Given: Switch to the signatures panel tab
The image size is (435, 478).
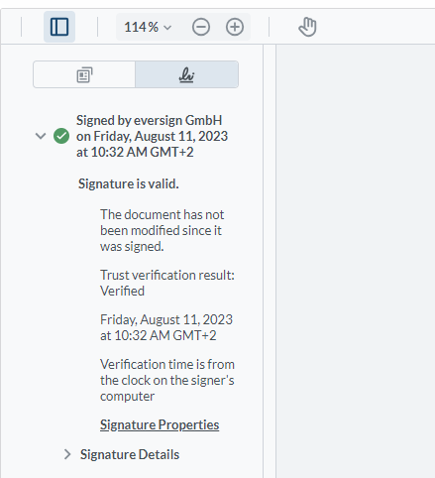Looking at the screenshot, I should tap(186, 74).
